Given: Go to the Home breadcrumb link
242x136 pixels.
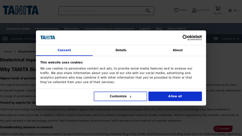Looking at the screenshot, I should tap(8, 52).
